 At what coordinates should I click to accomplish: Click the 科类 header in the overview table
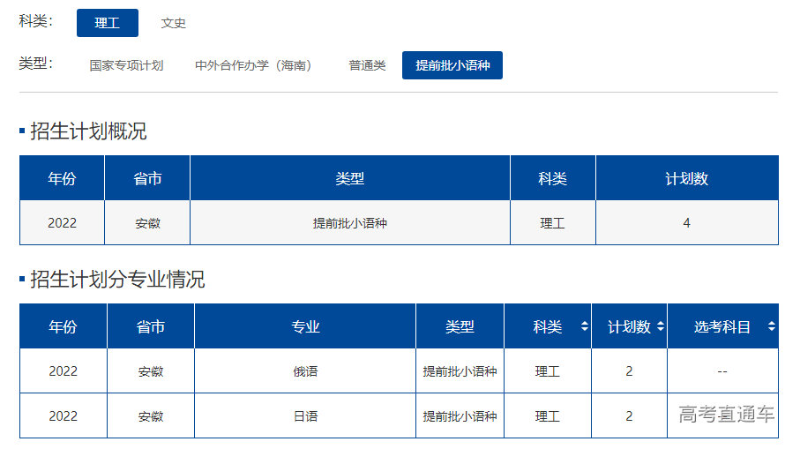553,178
